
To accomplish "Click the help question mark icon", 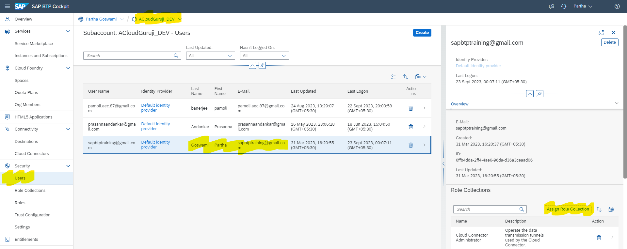I will (617, 7).
